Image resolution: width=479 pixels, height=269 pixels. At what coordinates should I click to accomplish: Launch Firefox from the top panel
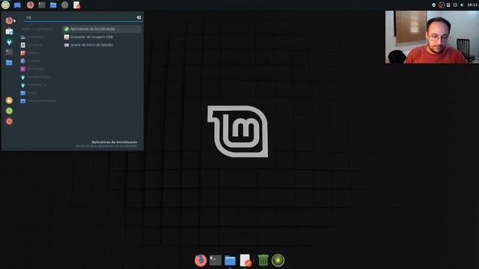(30, 5)
